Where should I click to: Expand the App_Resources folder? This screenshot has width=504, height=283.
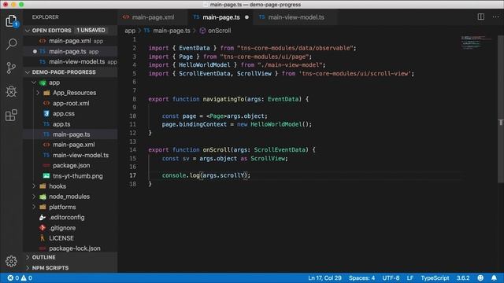coord(38,93)
